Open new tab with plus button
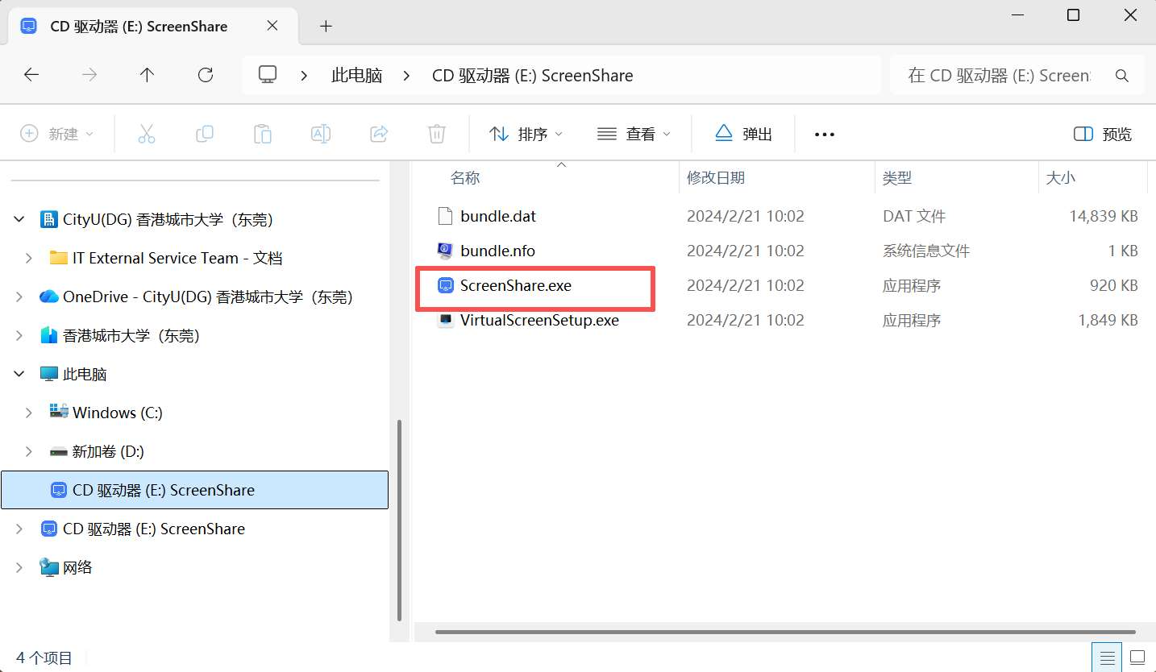The image size is (1156, 672). (326, 26)
